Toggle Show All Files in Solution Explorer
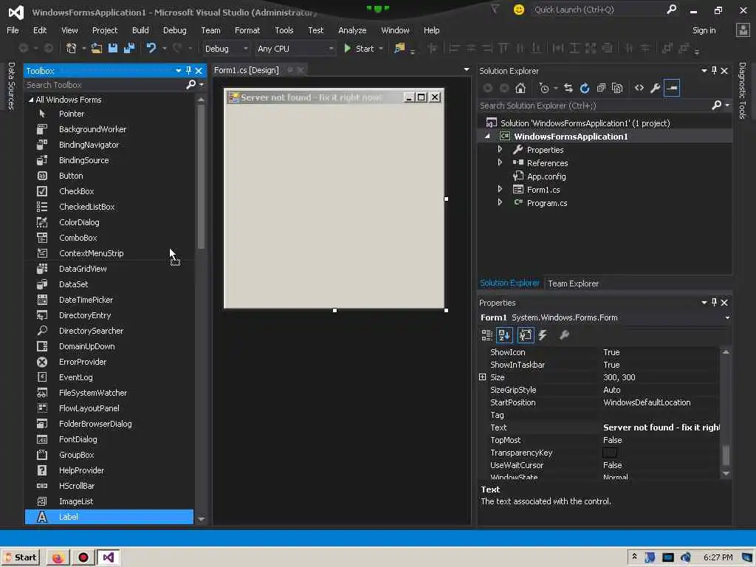The width and height of the screenshot is (756, 567). click(x=617, y=89)
